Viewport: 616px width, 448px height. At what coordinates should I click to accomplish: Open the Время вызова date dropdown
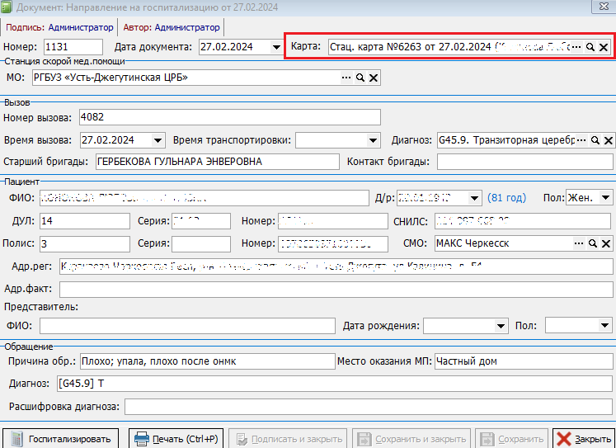pyautogui.click(x=158, y=140)
